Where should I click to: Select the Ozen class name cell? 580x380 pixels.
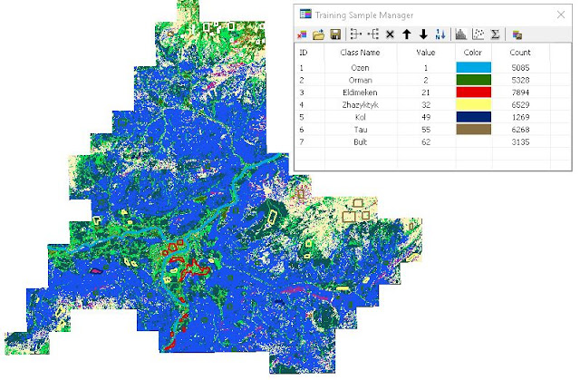[x=361, y=68]
